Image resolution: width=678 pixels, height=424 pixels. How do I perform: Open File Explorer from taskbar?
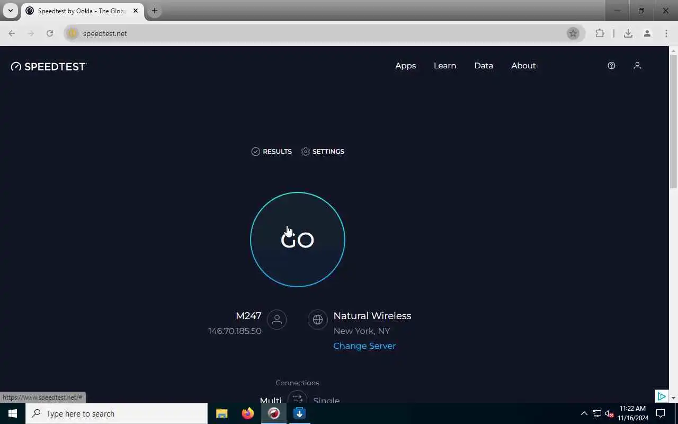[x=222, y=413]
